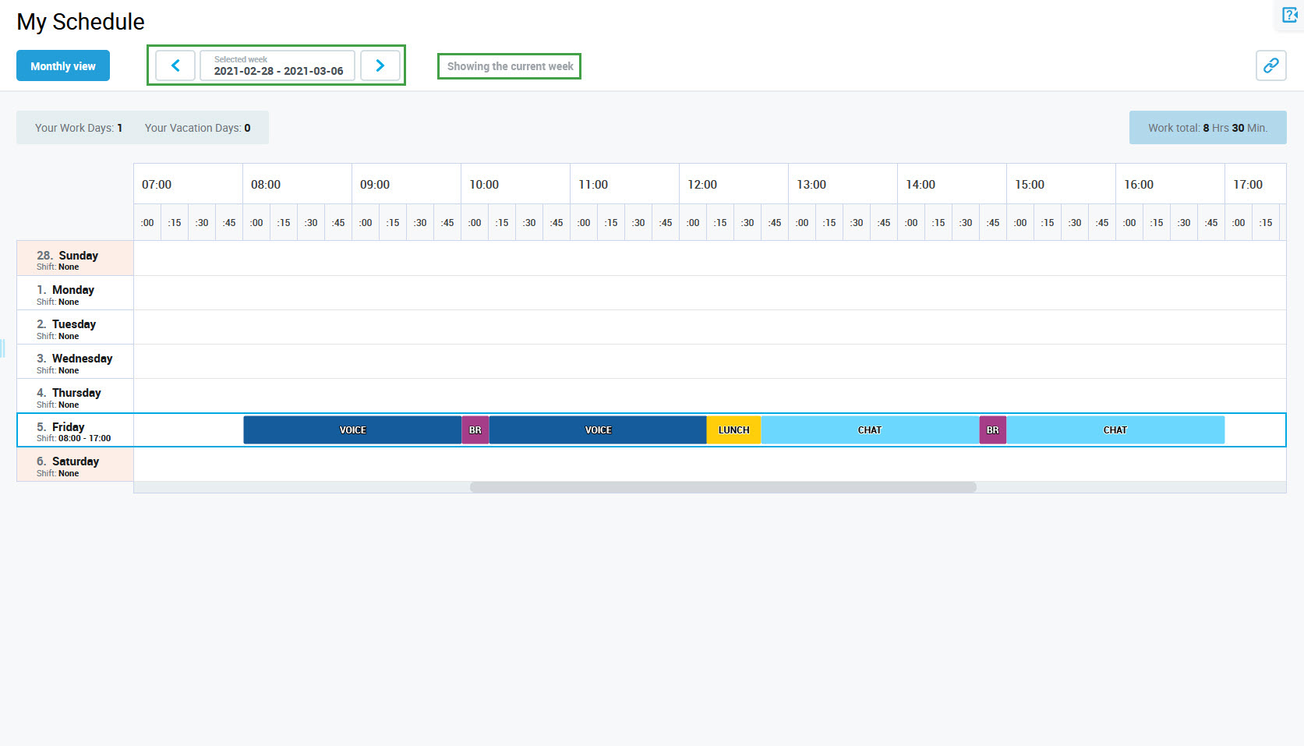Open the Selected week date range picker
The width and height of the screenshot is (1304, 746).
point(277,65)
